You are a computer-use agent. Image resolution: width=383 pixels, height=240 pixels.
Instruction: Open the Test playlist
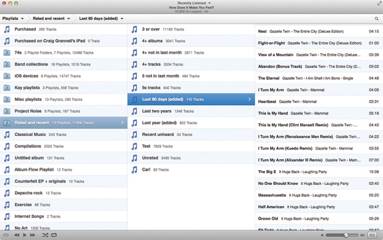point(191,147)
